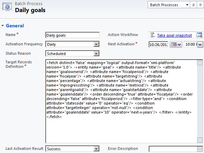Click the General section heading
The height and width of the screenshot is (153, 204).
15,26
